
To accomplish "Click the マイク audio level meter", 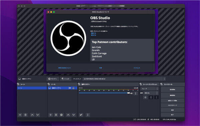I will [108, 90].
